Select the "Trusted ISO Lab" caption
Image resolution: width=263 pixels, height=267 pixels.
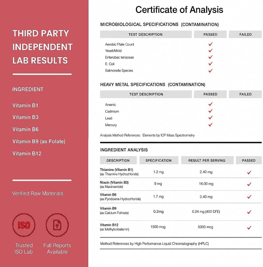(24, 248)
